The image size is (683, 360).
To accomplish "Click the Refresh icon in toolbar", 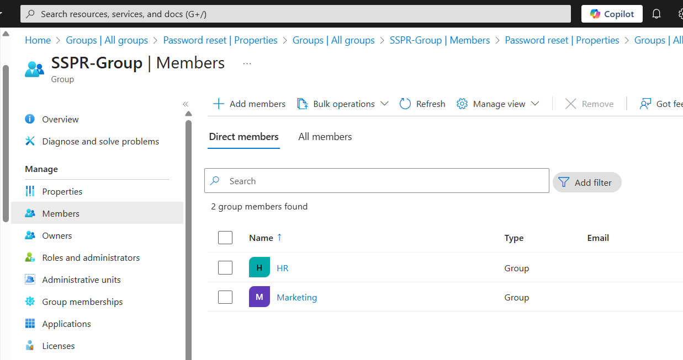I will click(405, 104).
